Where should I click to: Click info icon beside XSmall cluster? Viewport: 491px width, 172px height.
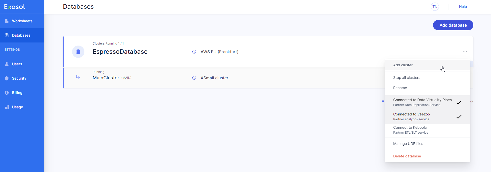point(194,78)
